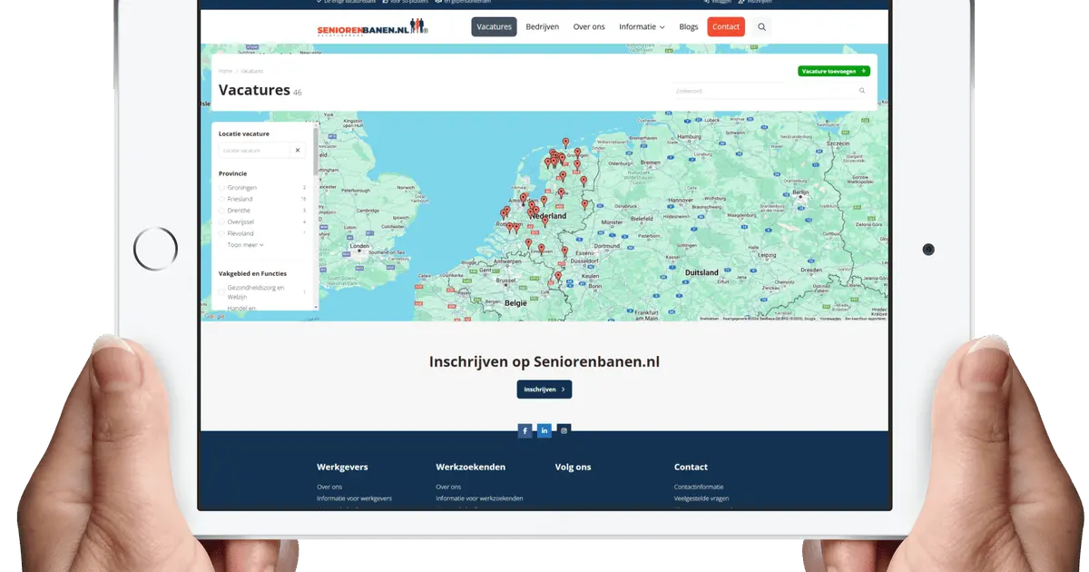Click the magnifier in the Zoekwoord field
The width and height of the screenshot is (1089, 572).
click(x=862, y=91)
